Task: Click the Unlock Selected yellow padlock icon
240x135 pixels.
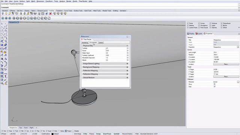Action: tap(28, 13)
